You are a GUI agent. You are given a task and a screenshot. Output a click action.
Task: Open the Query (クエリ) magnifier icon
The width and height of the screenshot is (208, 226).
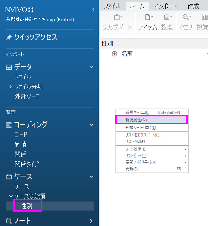[186, 17]
